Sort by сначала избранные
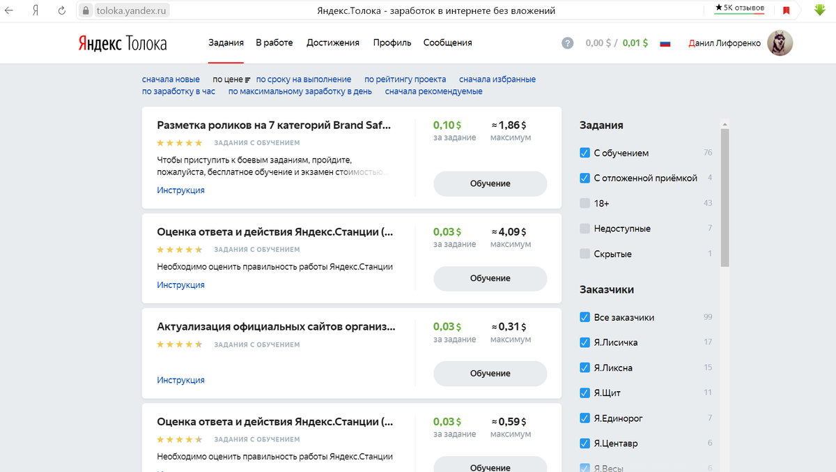This screenshot has height=472, width=836. 497,79
